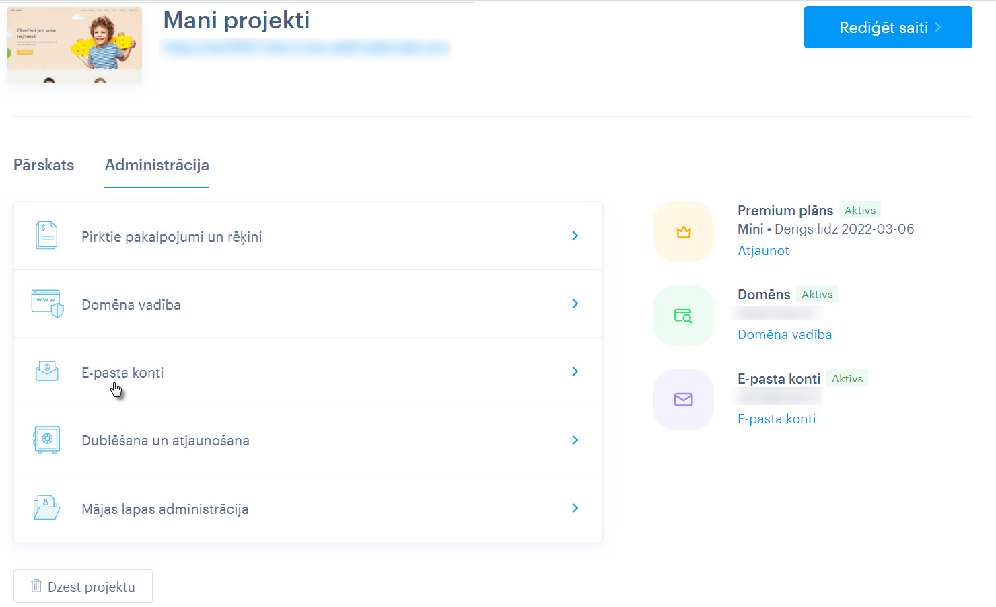The width and height of the screenshot is (996, 607).
Task: Expand the E-pasta konti row chevron
Action: click(x=575, y=371)
